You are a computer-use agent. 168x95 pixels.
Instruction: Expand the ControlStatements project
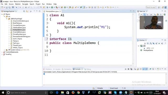2,52
